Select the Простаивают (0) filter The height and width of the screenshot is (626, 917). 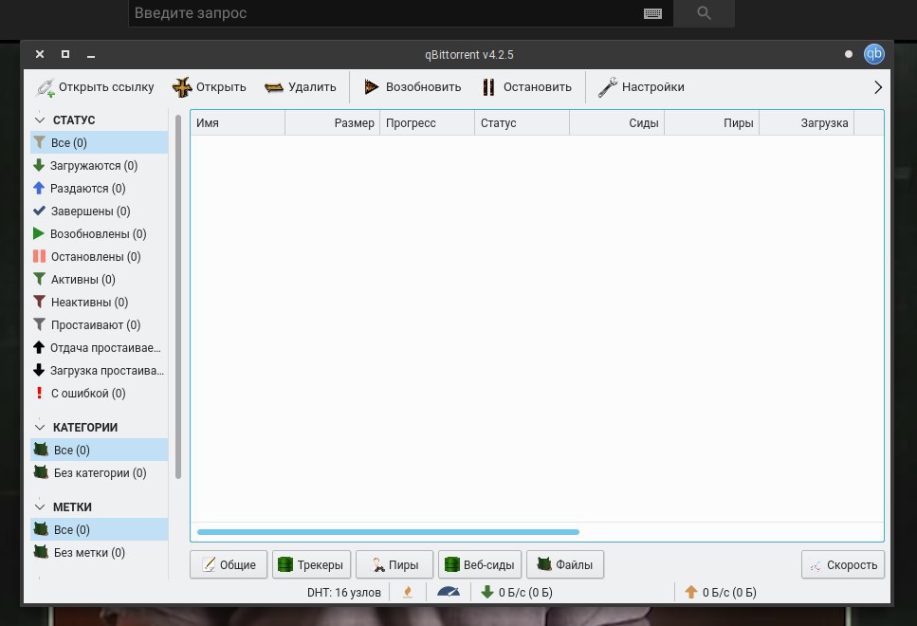99,325
